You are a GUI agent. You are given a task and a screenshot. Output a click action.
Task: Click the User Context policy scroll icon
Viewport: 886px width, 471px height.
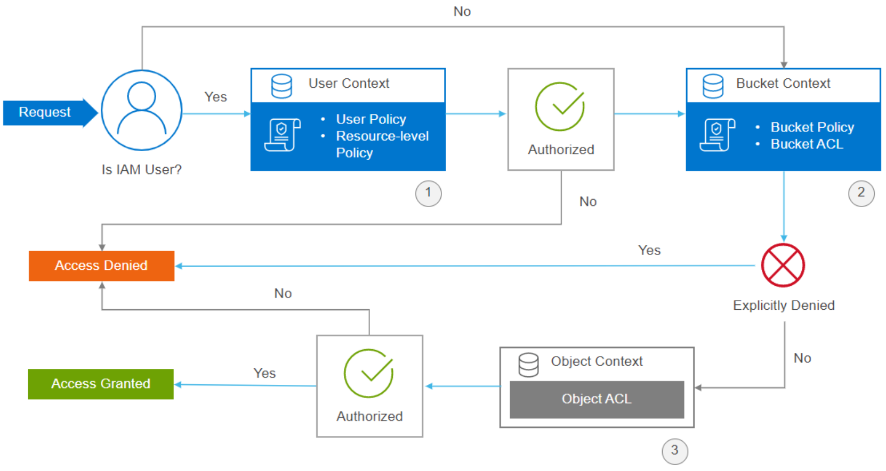coord(283,135)
